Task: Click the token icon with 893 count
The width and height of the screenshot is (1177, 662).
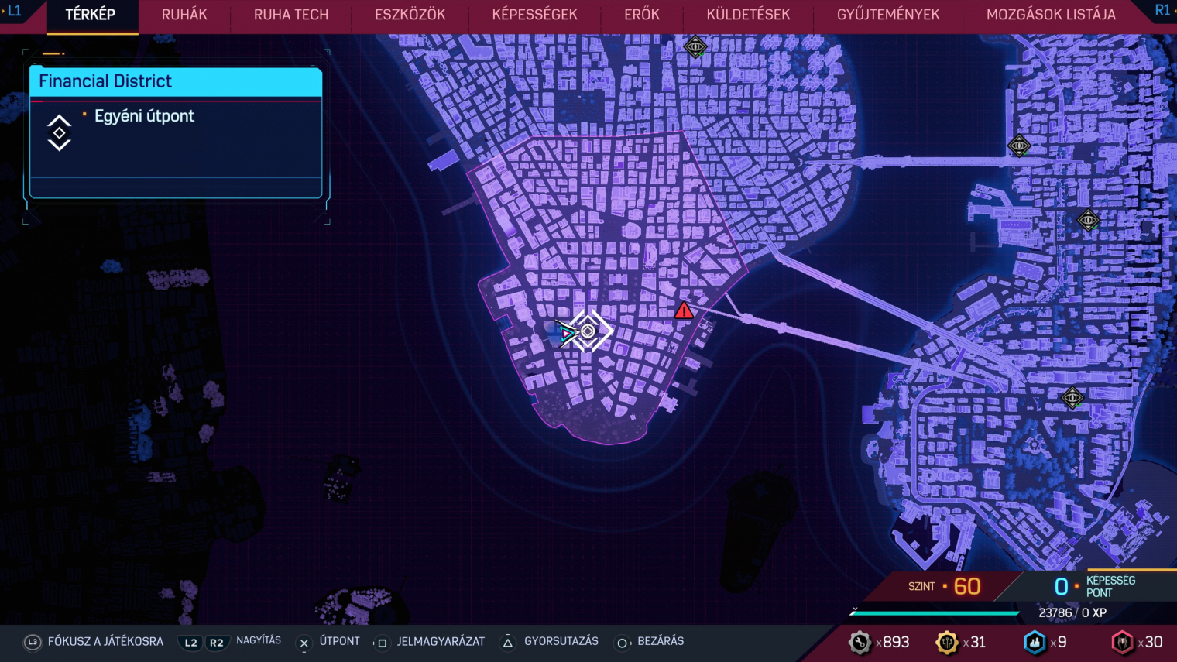Action: pyautogui.click(x=860, y=643)
